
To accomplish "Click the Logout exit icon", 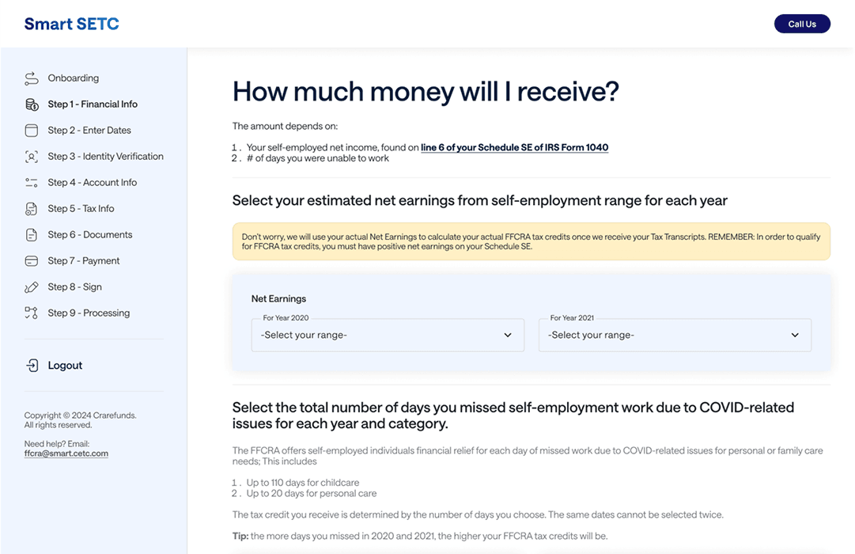I will point(32,365).
